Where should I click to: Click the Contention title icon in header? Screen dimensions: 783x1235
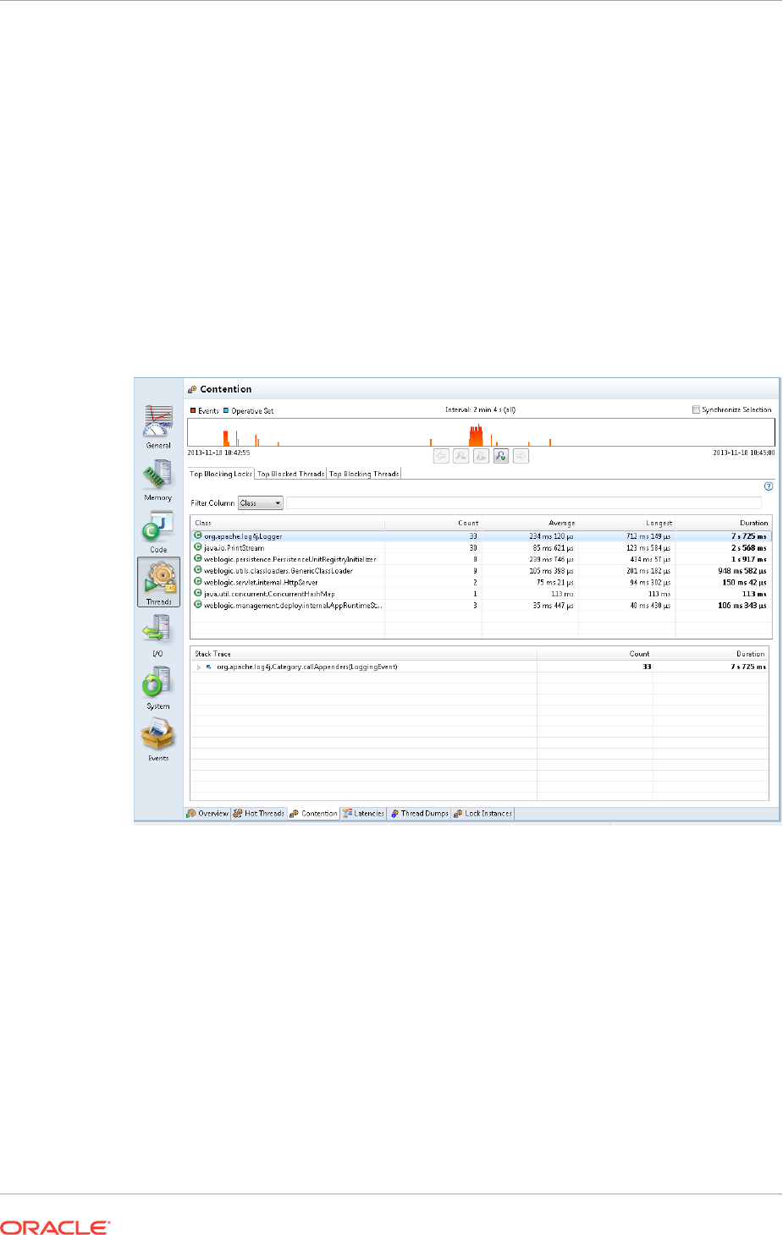[192, 390]
